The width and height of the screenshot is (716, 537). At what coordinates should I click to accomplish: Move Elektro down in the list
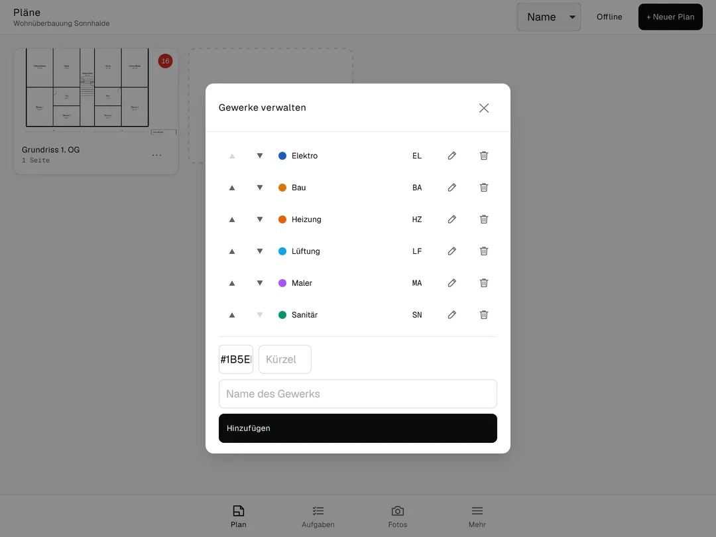260,156
